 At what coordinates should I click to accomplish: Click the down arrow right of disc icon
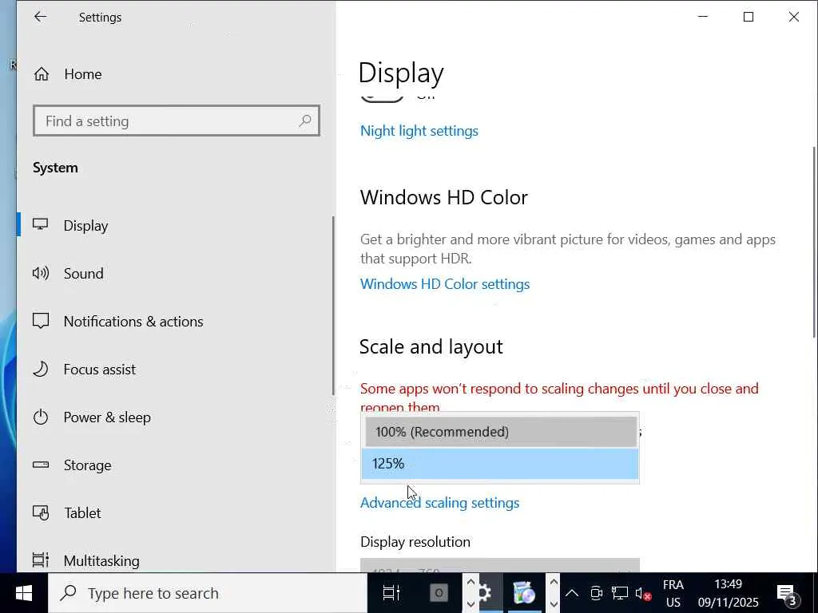(x=554, y=604)
